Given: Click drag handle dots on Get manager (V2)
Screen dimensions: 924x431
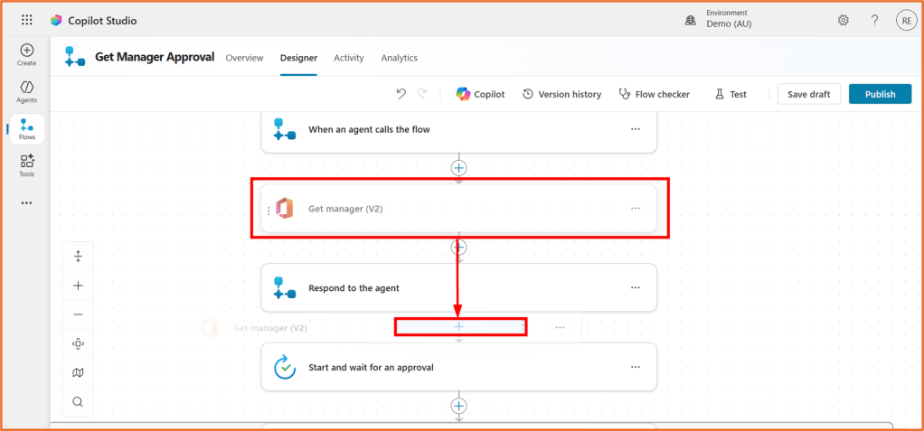Looking at the screenshot, I should click(269, 211).
